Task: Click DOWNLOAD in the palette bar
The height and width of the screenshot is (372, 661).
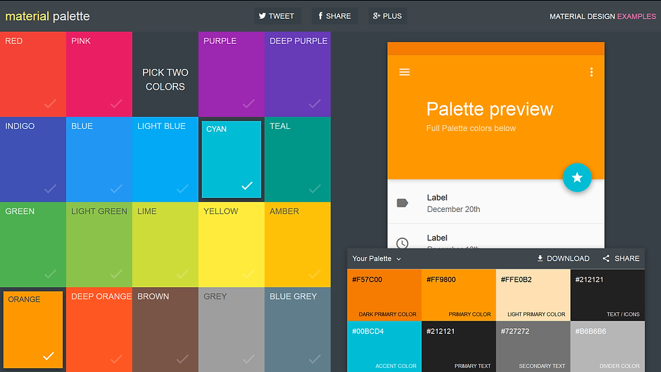Action: 563,259
